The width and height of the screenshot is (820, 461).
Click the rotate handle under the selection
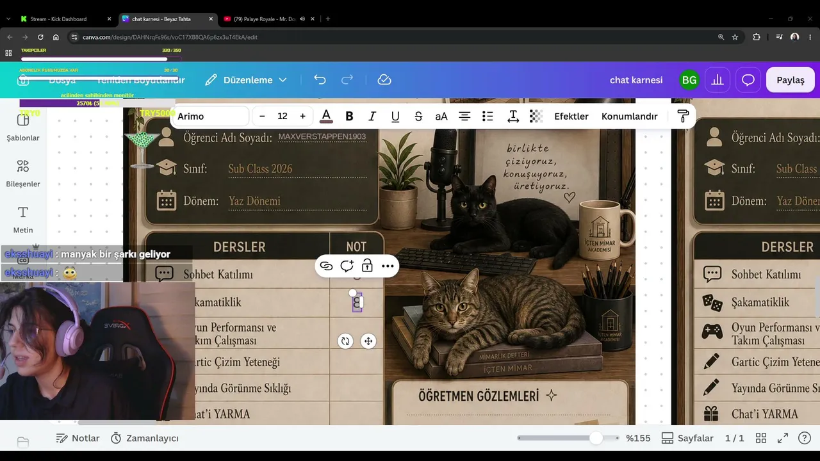coord(345,341)
